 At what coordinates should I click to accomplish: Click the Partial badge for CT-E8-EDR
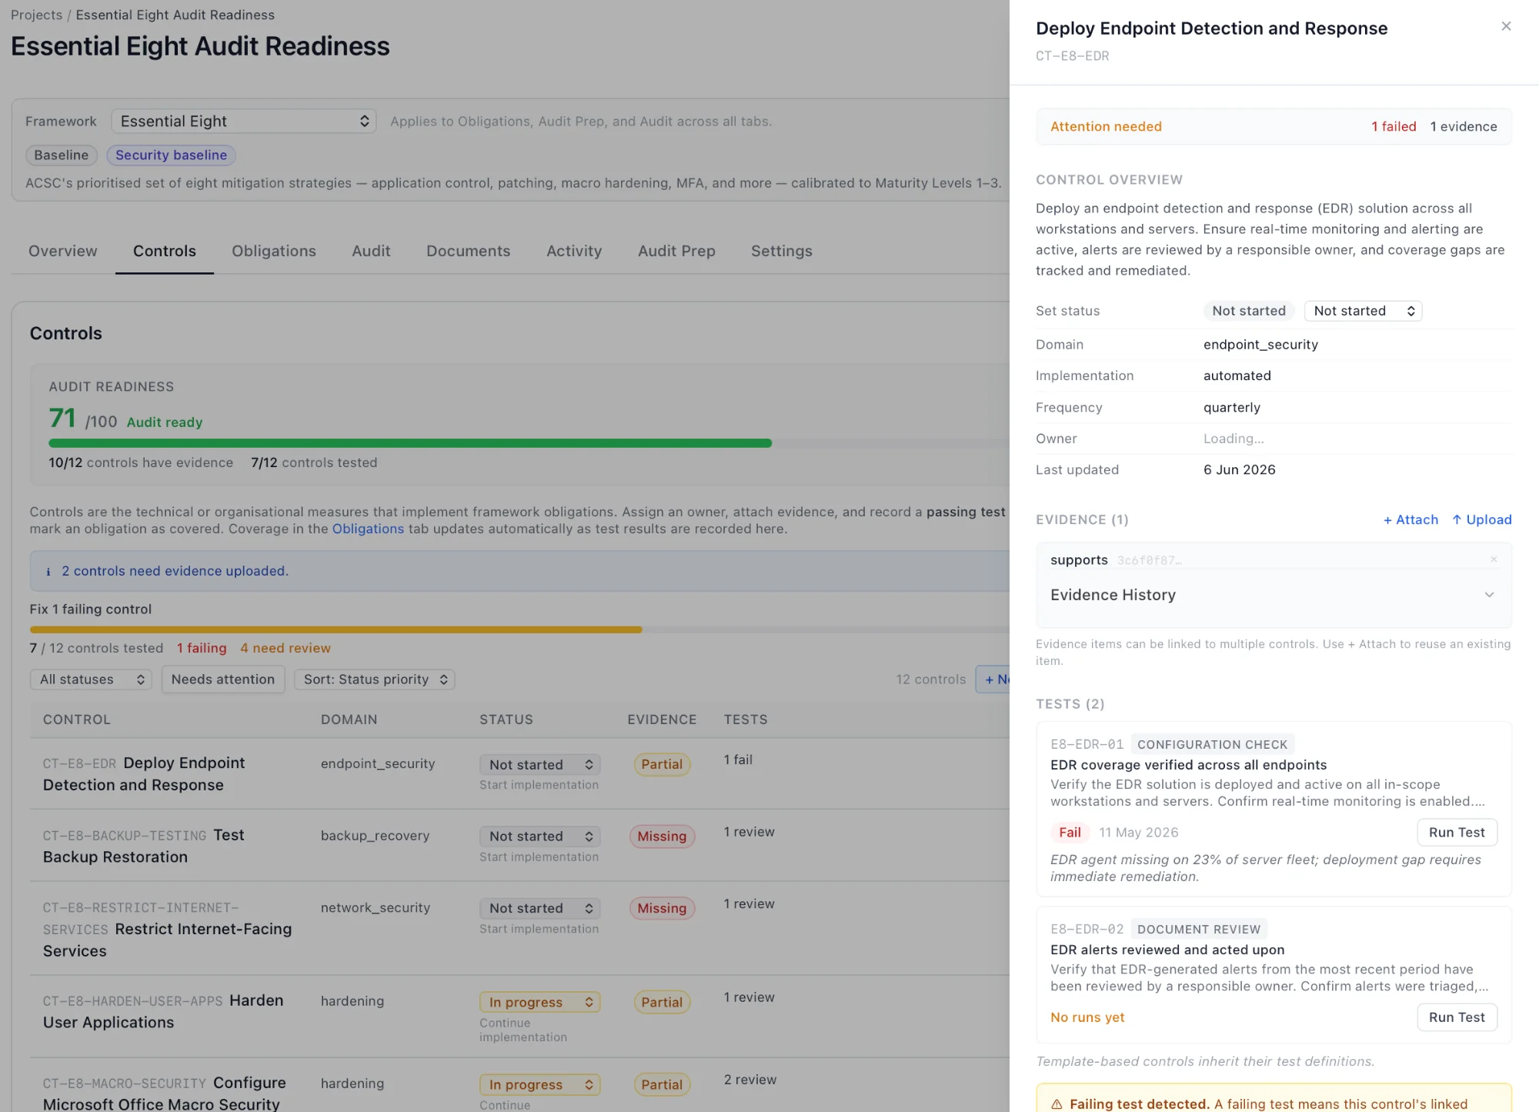(x=662, y=764)
